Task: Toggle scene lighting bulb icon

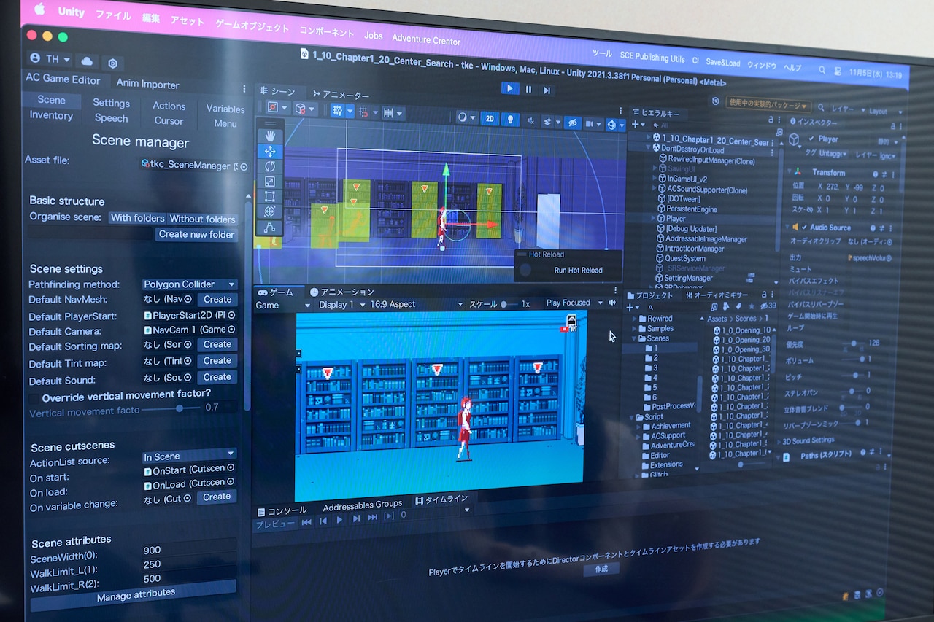Action: tap(511, 119)
